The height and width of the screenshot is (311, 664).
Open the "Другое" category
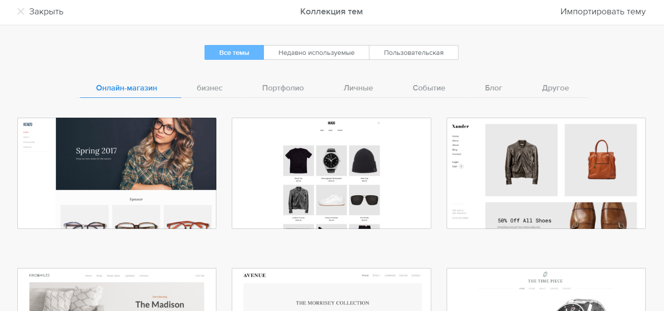[x=556, y=88]
